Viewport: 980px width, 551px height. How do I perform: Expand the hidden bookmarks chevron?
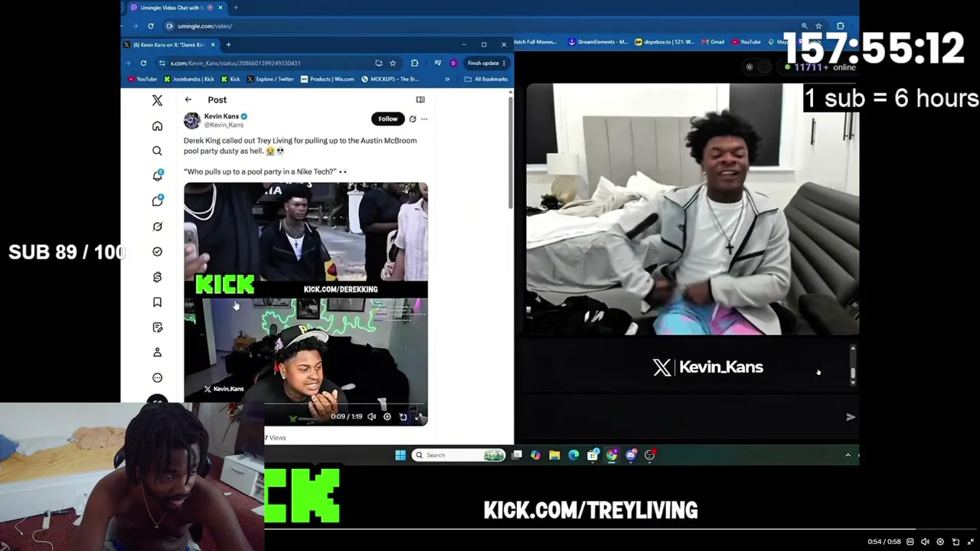(447, 79)
